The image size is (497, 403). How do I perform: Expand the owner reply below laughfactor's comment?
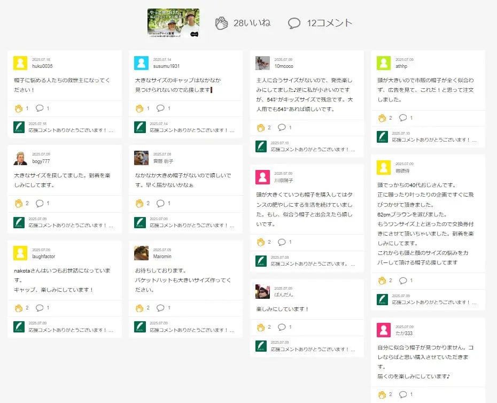tap(71, 330)
